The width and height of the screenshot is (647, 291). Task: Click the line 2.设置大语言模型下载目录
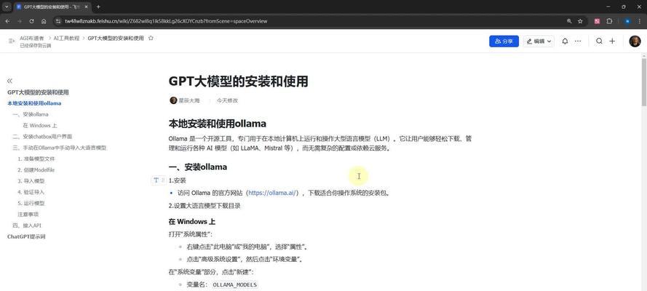click(x=205, y=205)
